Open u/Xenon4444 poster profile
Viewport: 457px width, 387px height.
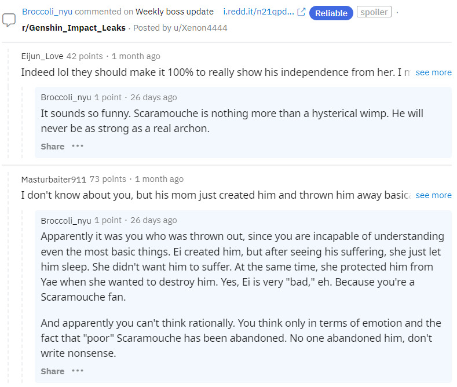pos(204,28)
